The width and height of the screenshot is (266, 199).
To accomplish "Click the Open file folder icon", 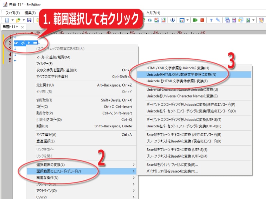I will click(x=18, y=20).
